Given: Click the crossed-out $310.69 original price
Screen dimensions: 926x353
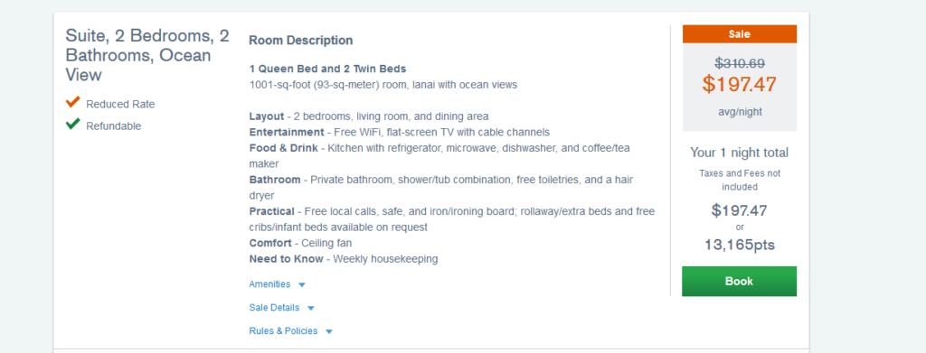Looking at the screenshot, I should (739, 62).
